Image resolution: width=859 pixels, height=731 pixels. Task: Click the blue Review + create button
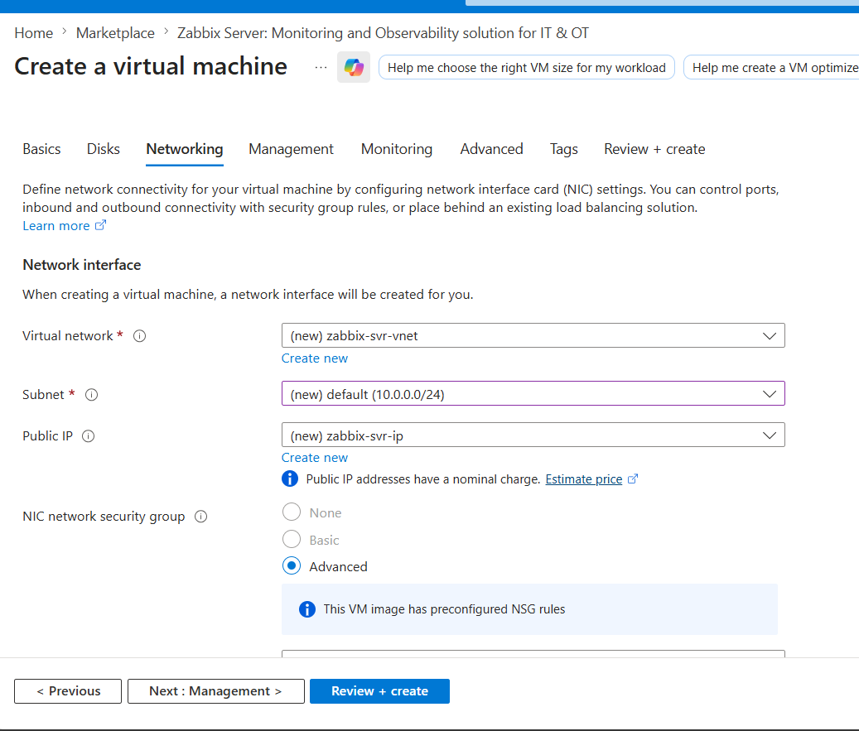(x=379, y=691)
